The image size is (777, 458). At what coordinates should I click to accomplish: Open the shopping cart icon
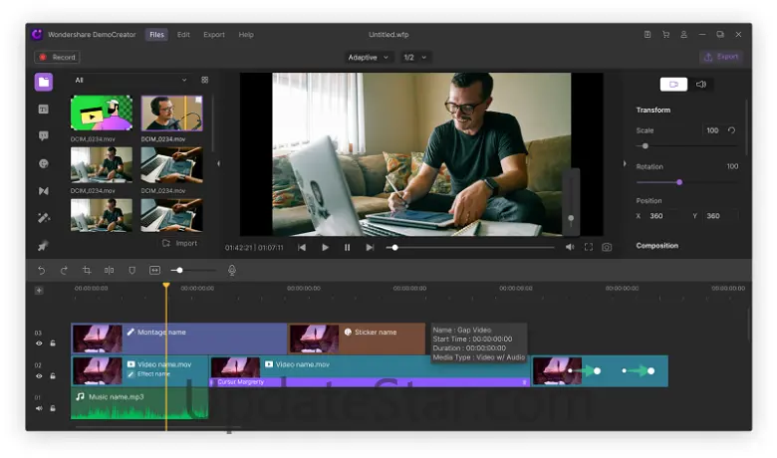666,35
